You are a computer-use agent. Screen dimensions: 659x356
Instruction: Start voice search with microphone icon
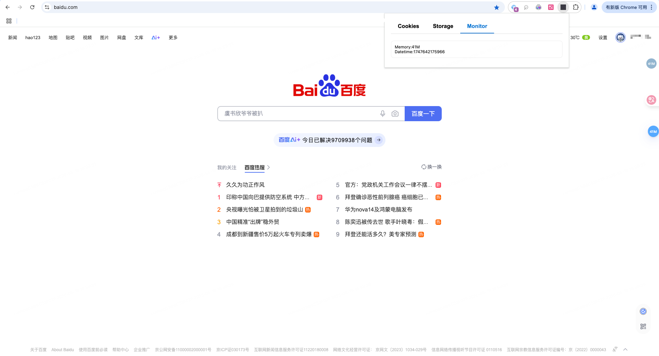click(383, 114)
